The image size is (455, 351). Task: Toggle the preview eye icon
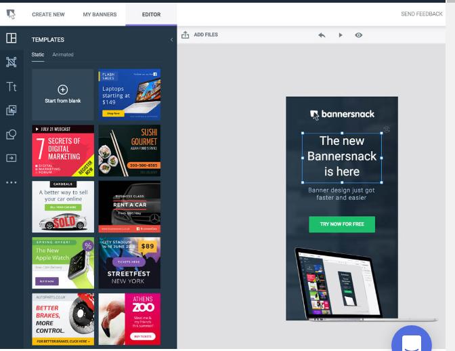pos(359,35)
